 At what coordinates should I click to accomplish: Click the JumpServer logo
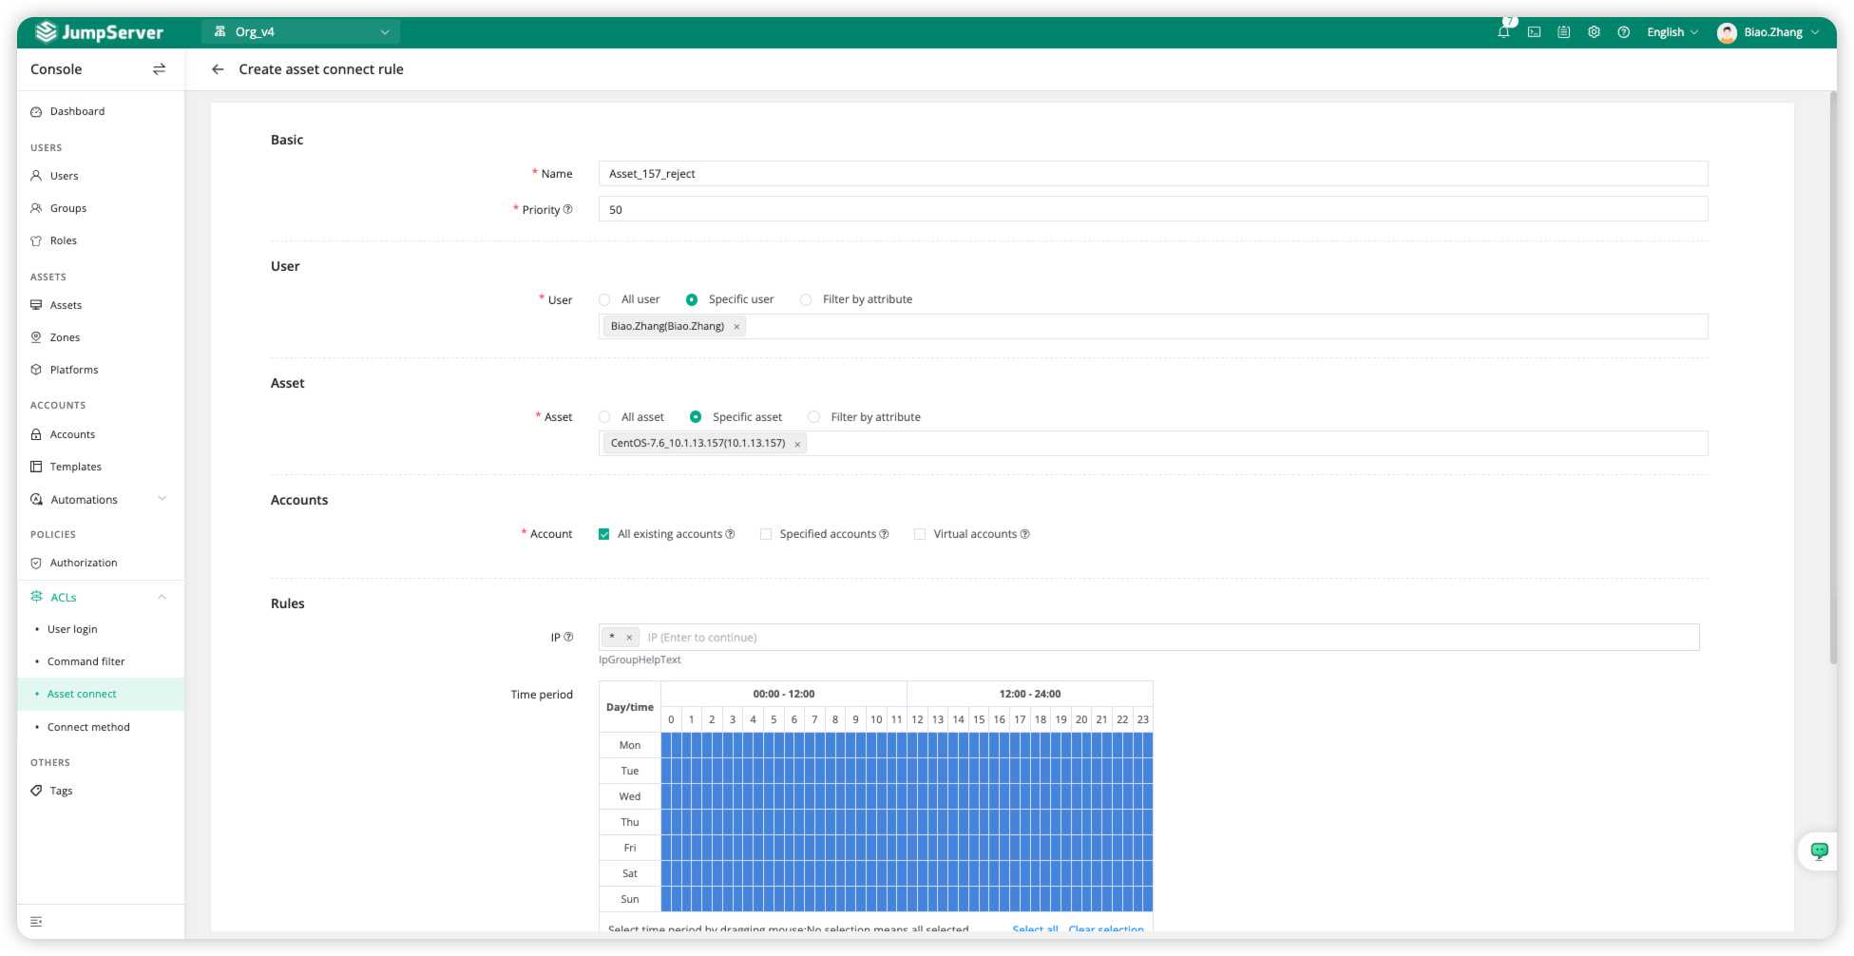[x=99, y=32]
